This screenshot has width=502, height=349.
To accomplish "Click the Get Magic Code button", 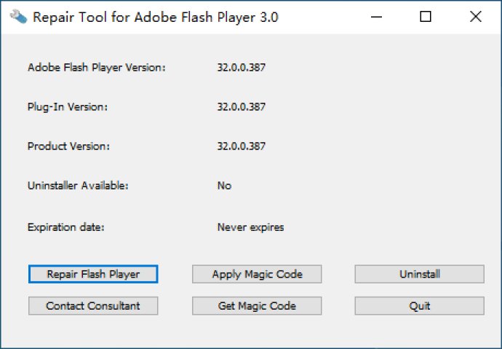I will coord(257,306).
